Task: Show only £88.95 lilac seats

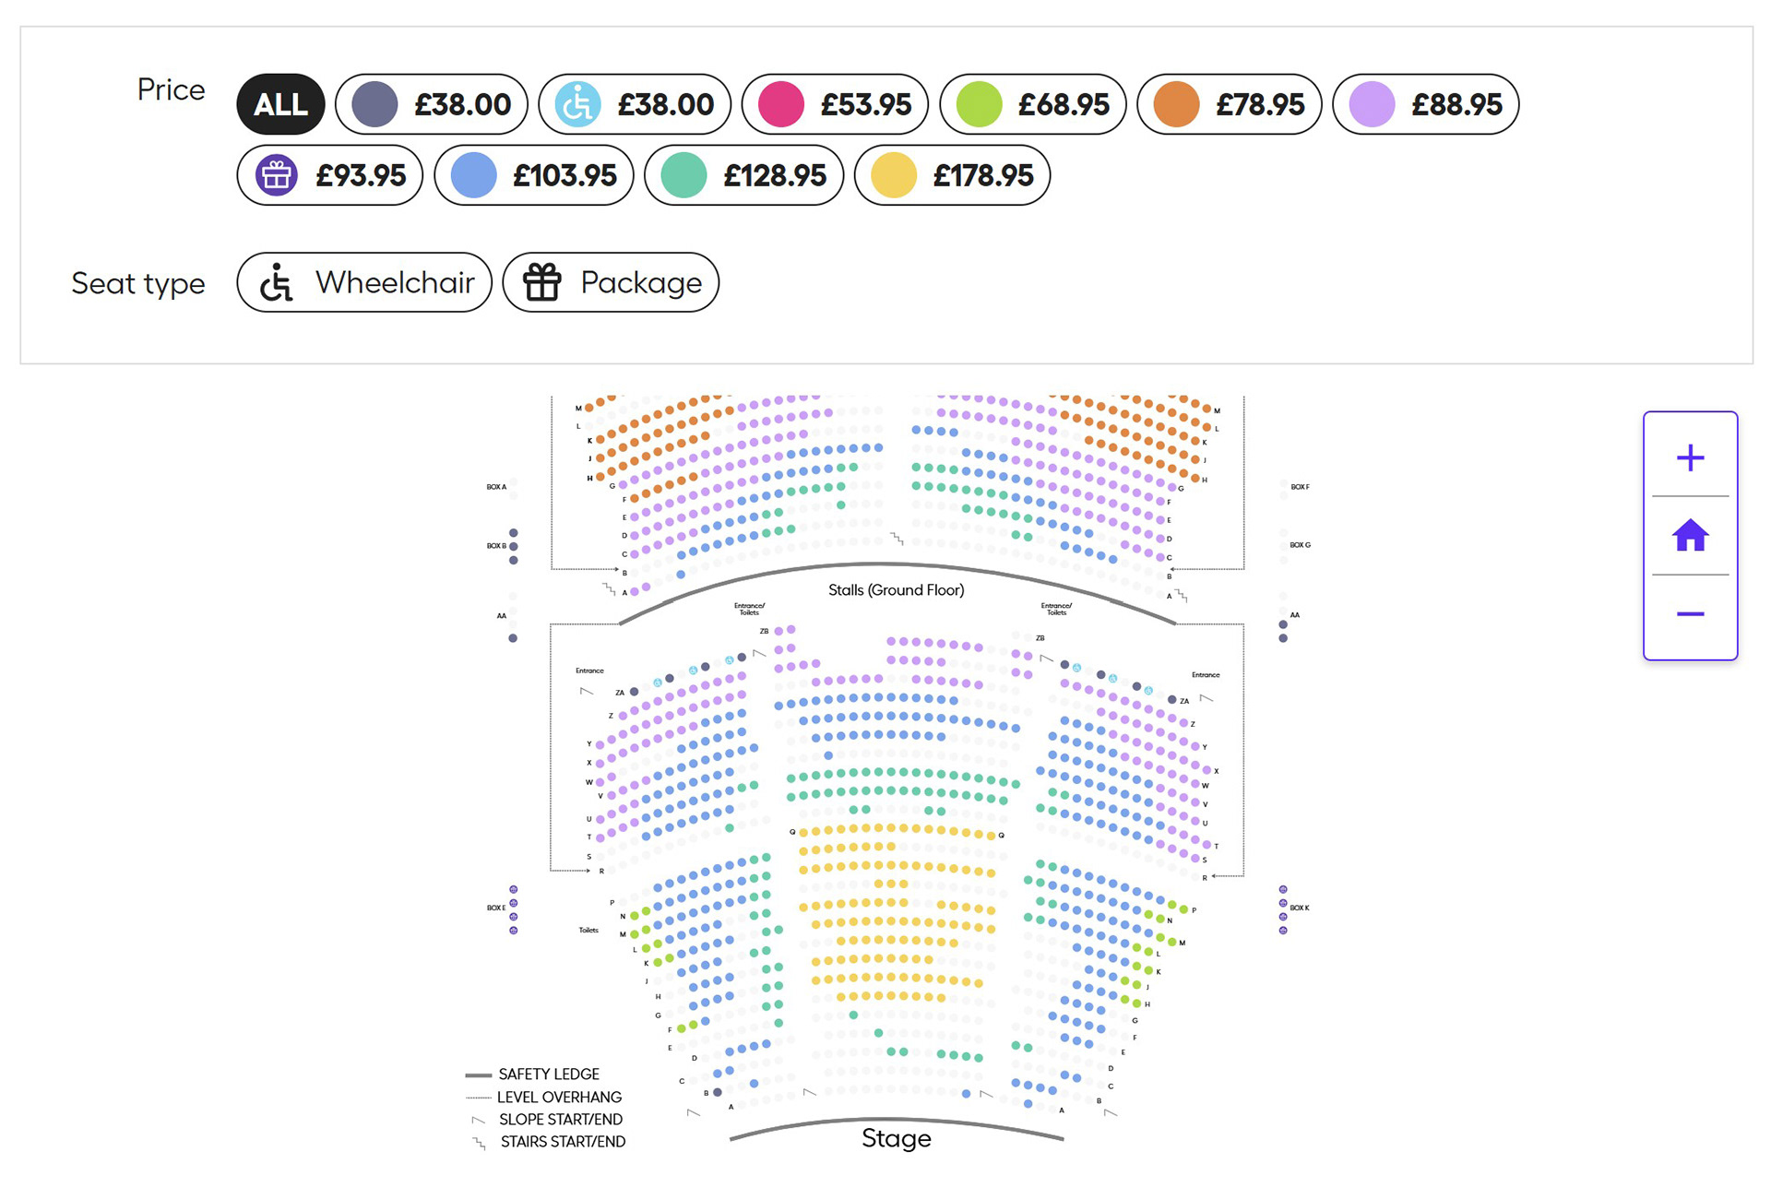Action: 1425,104
